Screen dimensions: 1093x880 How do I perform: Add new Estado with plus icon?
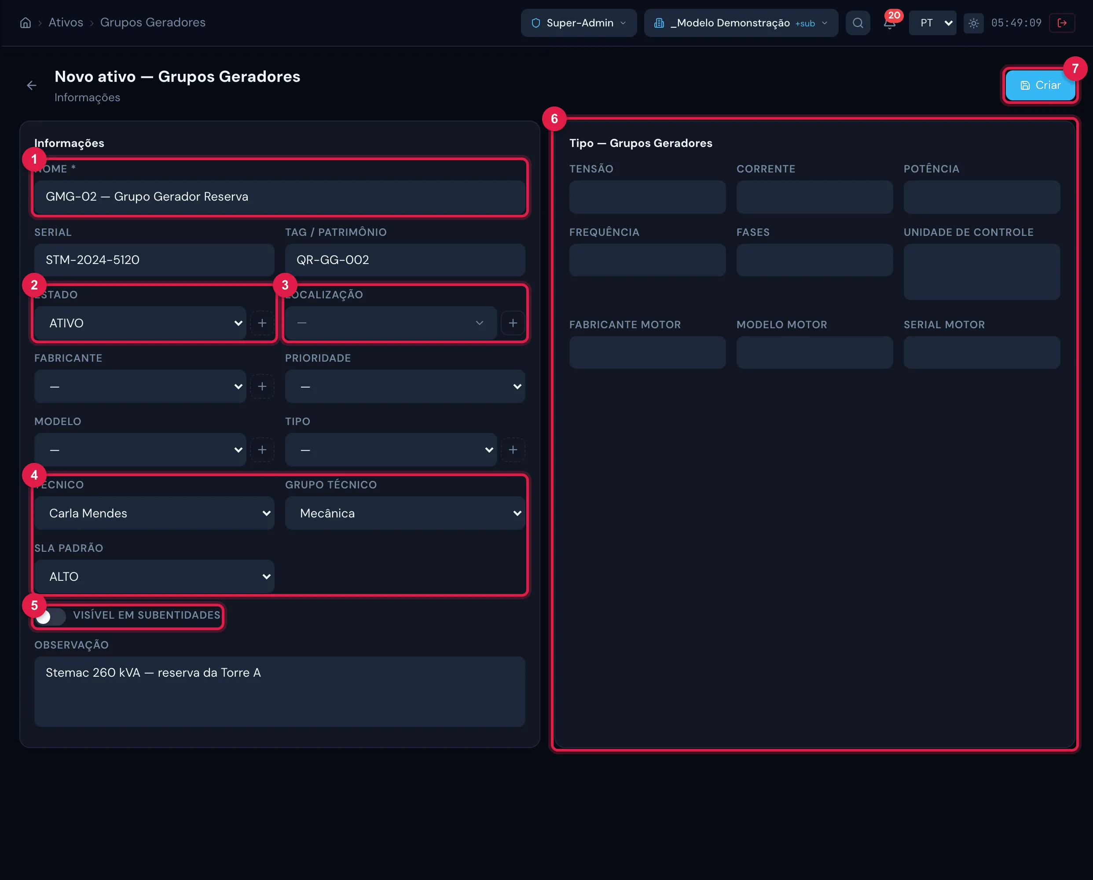(262, 323)
